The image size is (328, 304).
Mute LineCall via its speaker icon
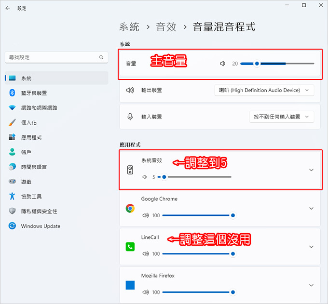tap(145, 253)
